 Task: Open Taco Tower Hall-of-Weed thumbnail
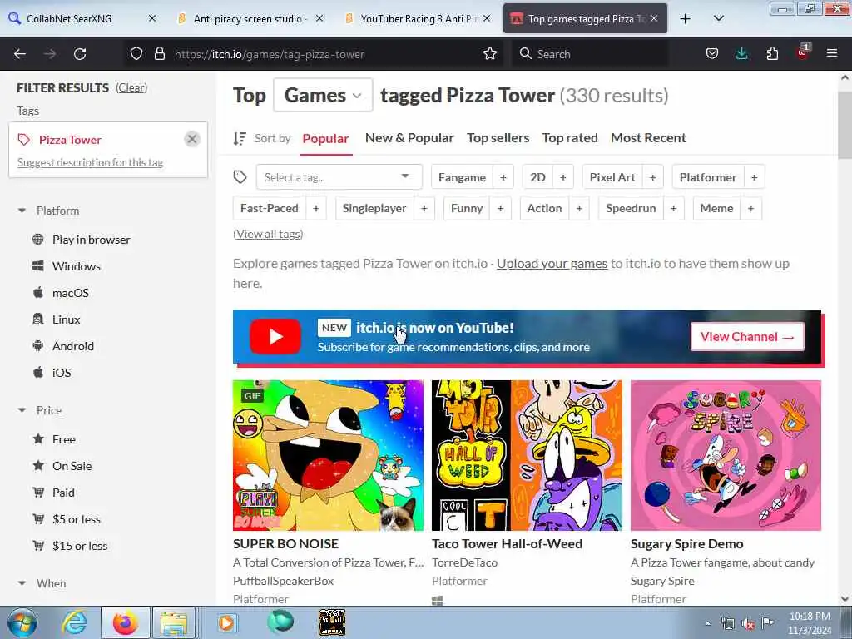click(x=527, y=455)
